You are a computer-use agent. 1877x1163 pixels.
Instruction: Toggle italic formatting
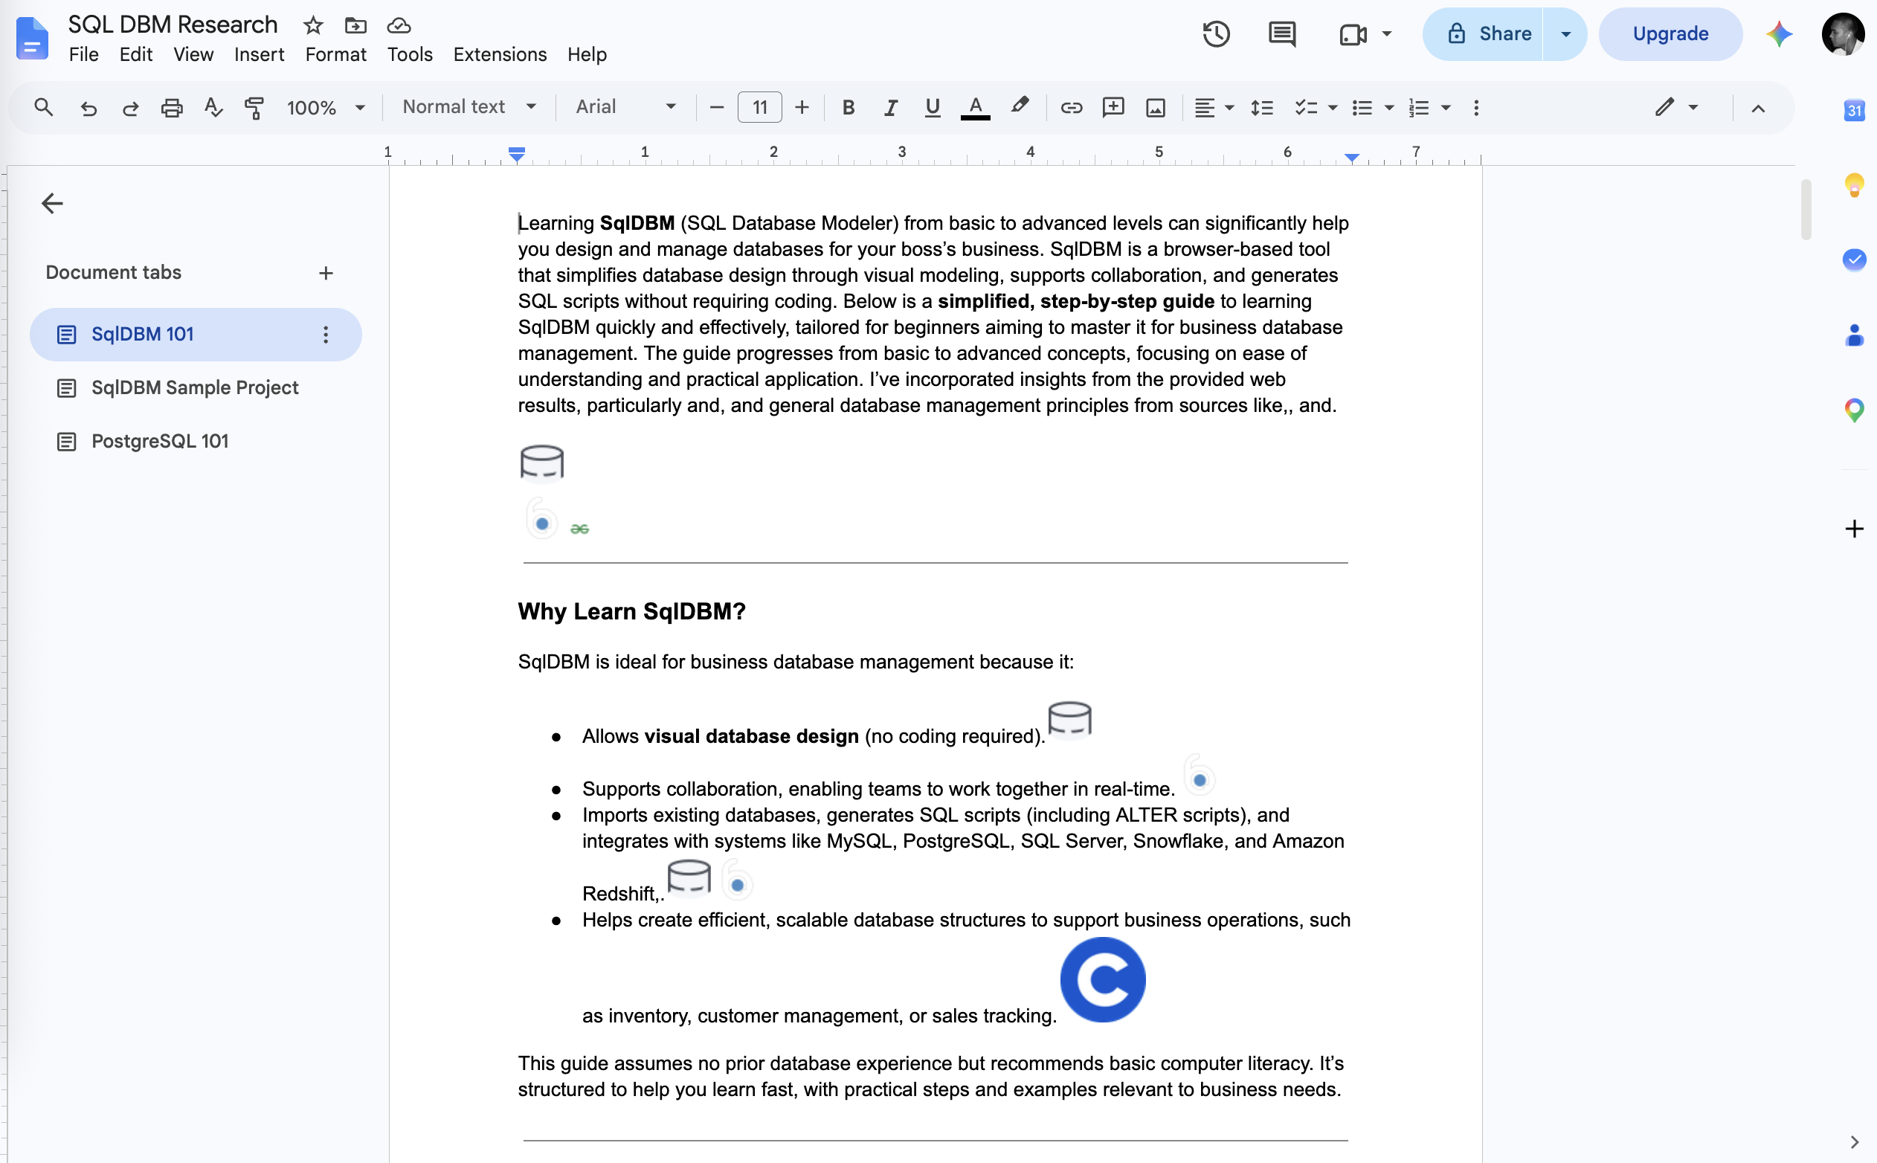[x=890, y=108]
